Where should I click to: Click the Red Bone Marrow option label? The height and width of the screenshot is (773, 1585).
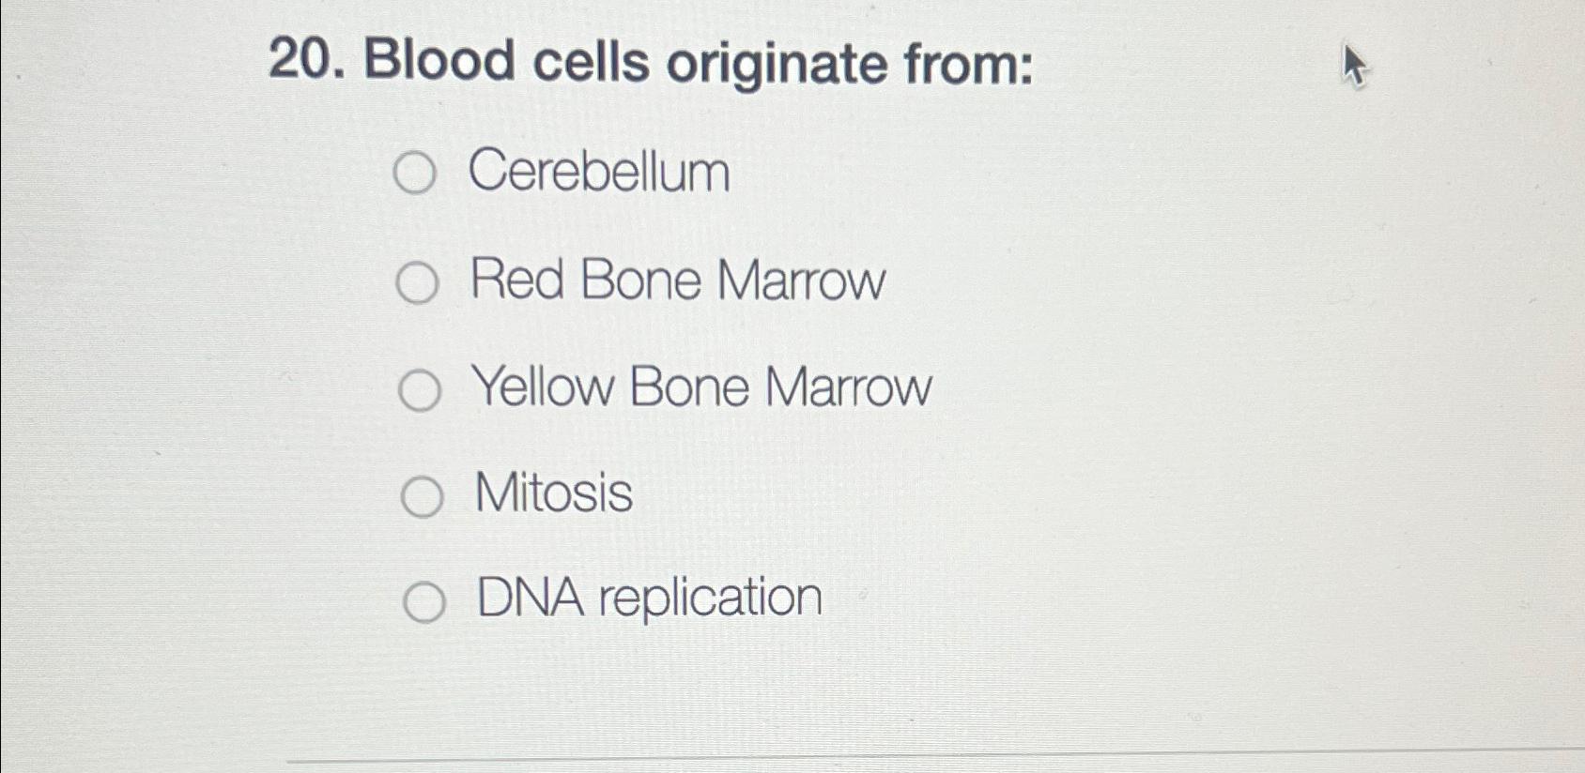tap(680, 280)
